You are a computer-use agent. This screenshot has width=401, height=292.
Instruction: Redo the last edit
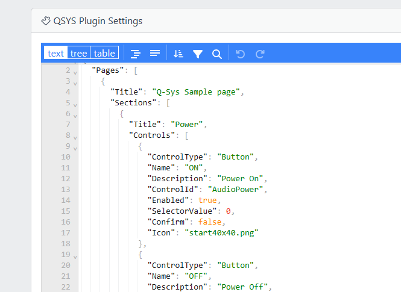pos(260,54)
